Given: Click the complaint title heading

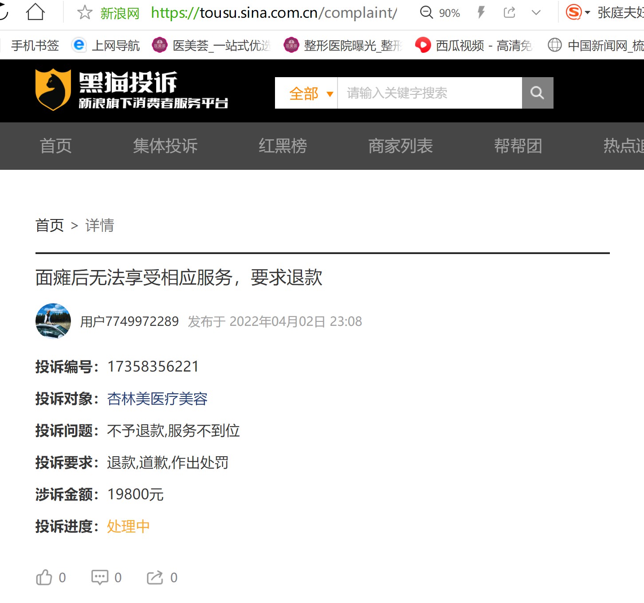Looking at the screenshot, I should click(x=179, y=278).
